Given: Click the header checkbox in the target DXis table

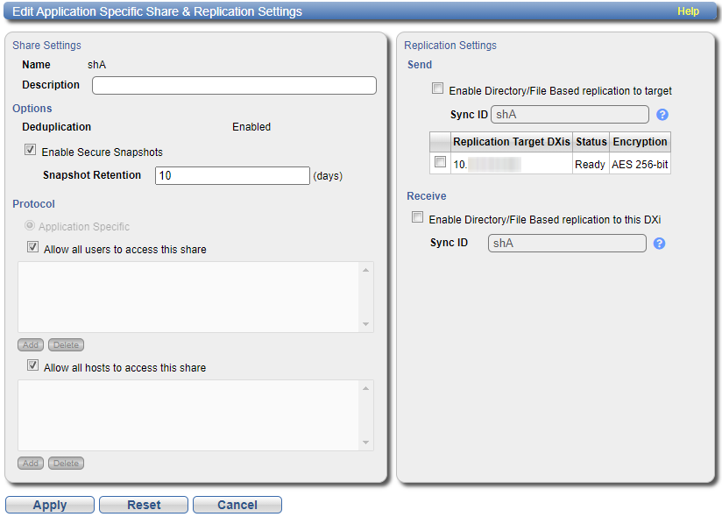Looking at the screenshot, I should pyautogui.click(x=440, y=141).
